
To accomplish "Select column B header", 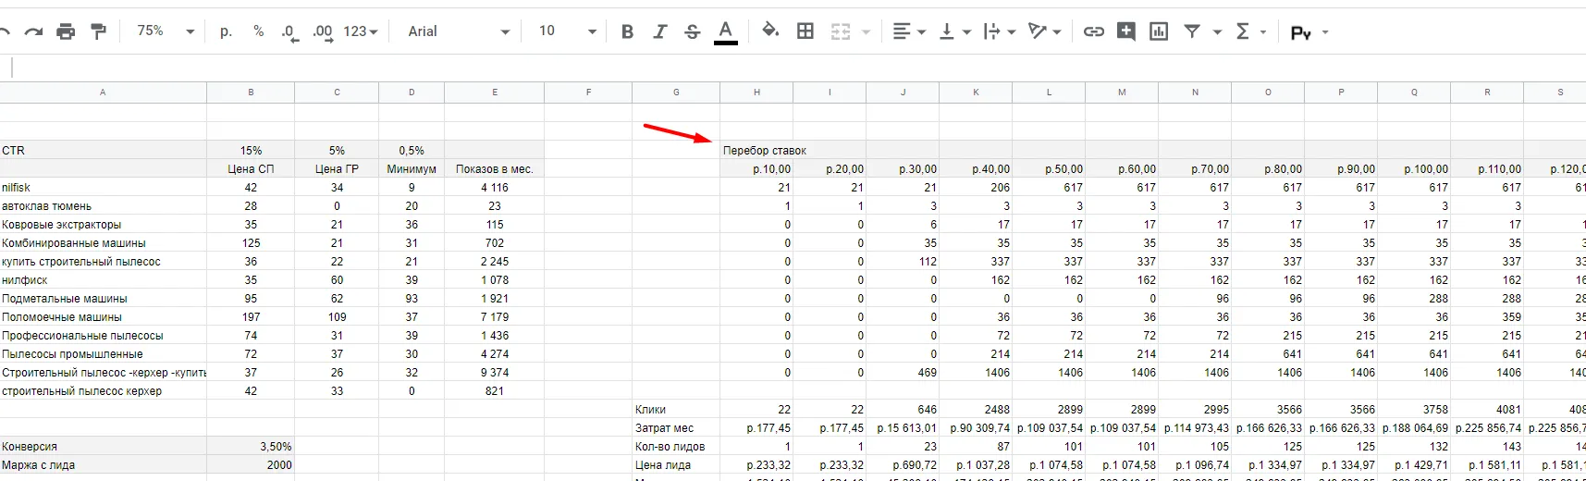I will click(251, 92).
